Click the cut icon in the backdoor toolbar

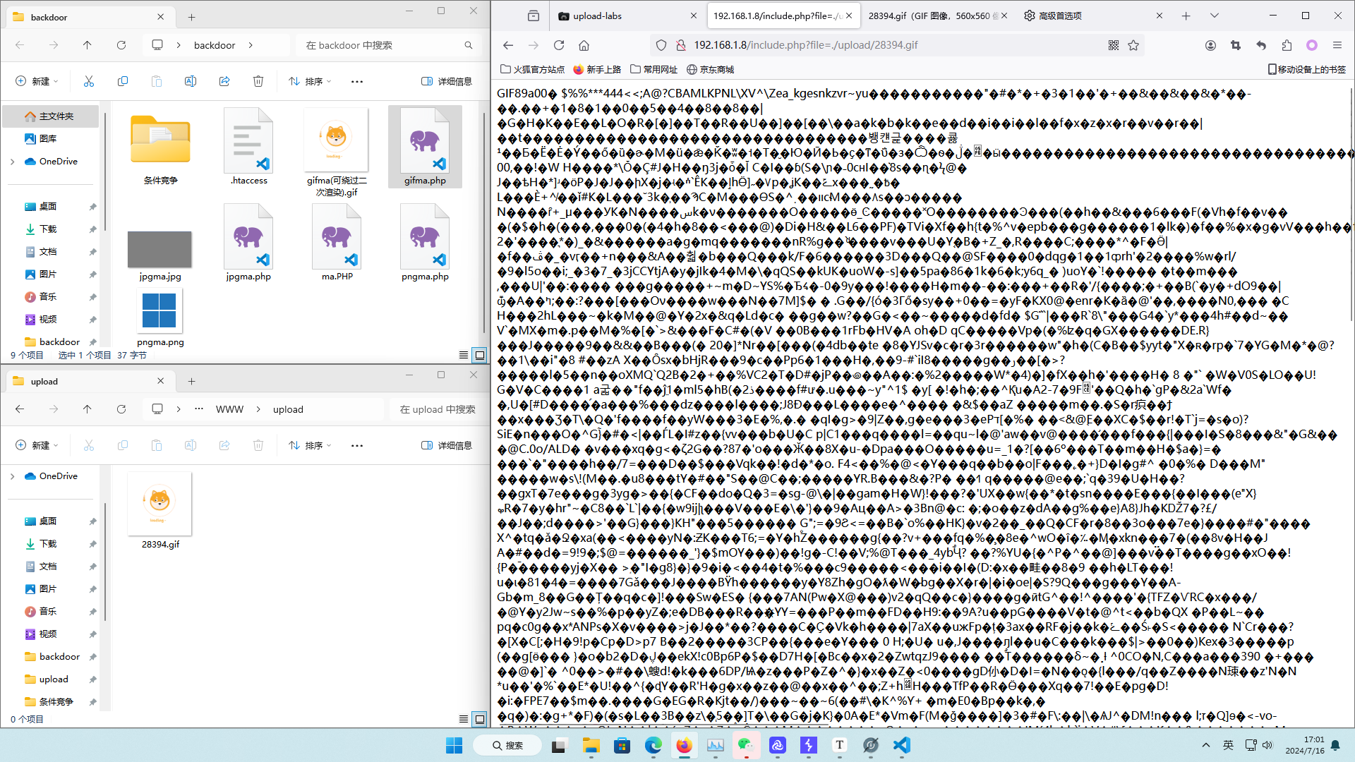(89, 81)
